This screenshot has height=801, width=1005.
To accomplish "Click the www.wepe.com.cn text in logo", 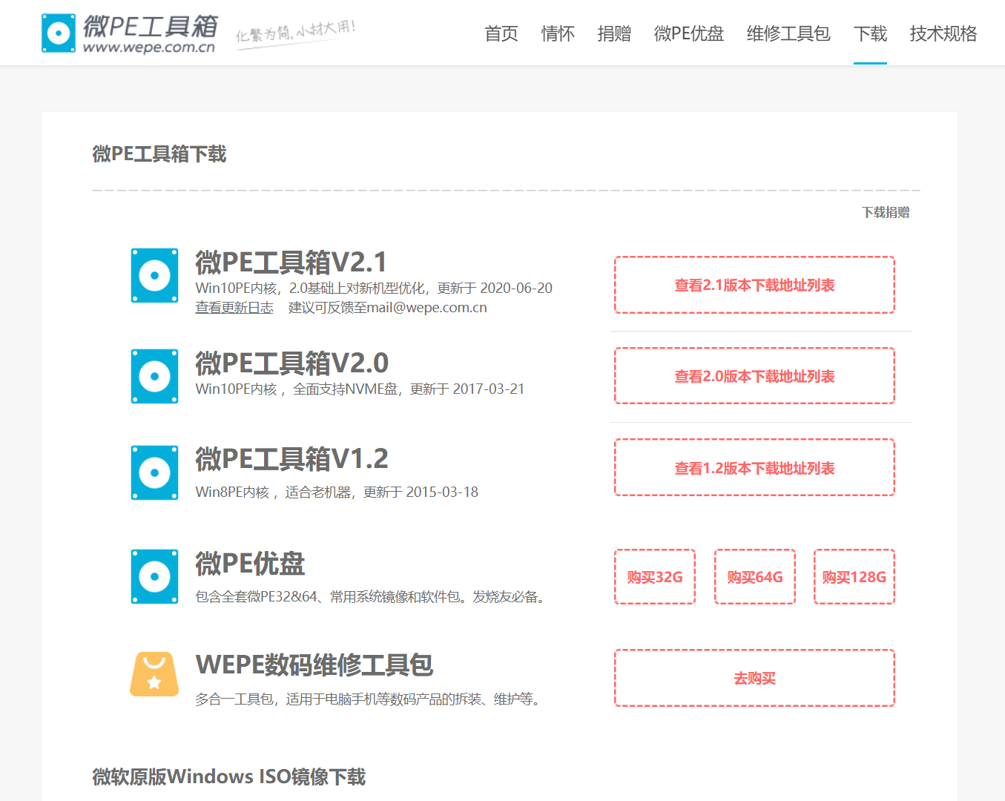I will point(149,47).
